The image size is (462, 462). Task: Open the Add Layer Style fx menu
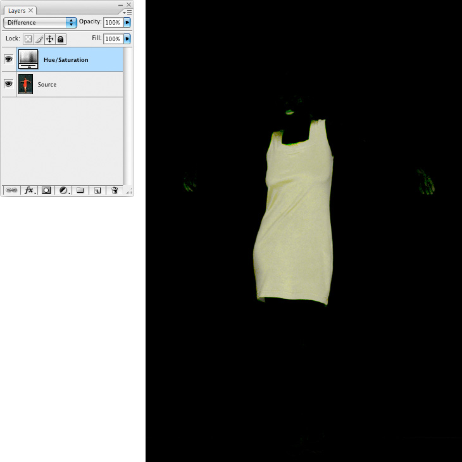29,190
